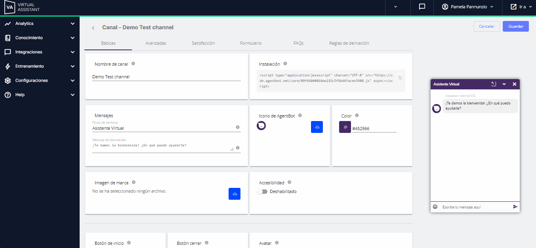The height and width of the screenshot is (248, 536).
Task: Enable the Accesibilidad toggle
Action: (262, 191)
